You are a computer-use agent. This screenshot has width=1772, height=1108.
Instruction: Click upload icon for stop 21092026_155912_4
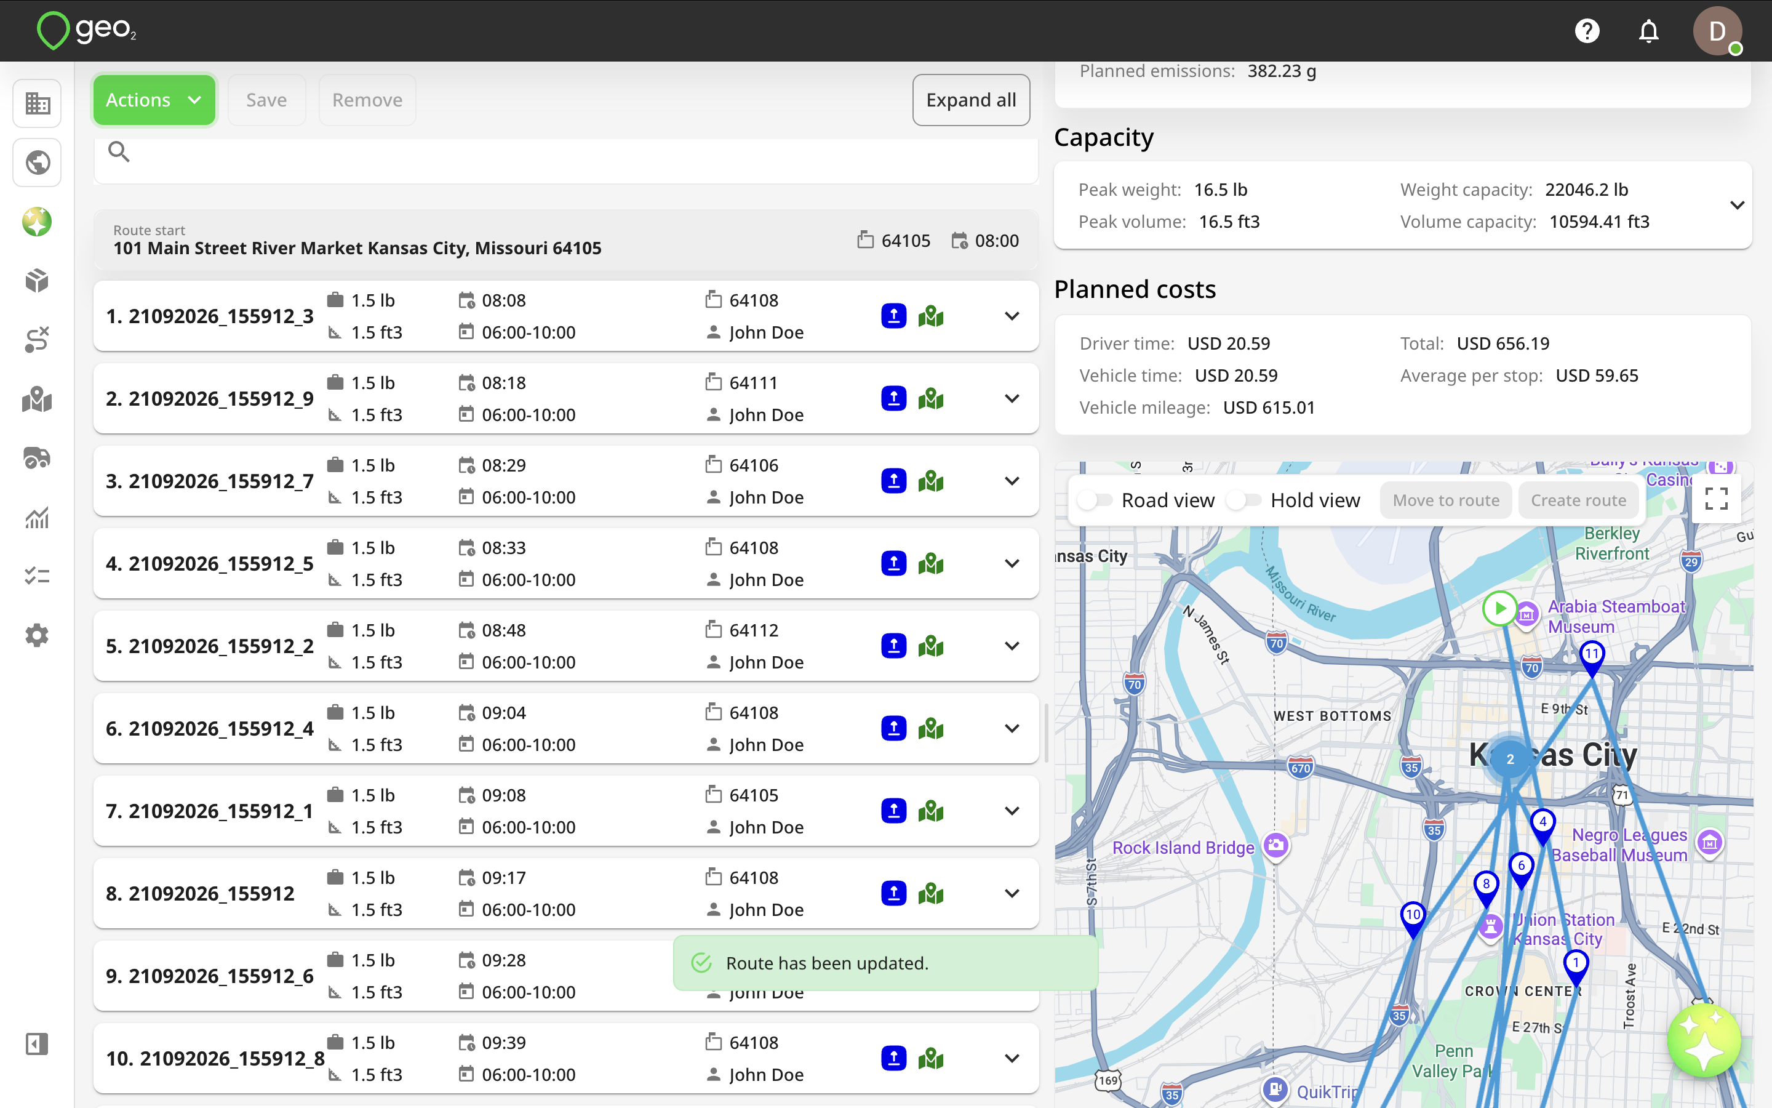(x=893, y=728)
